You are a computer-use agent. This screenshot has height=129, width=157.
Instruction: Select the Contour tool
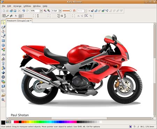pyautogui.click(x=3, y=77)
